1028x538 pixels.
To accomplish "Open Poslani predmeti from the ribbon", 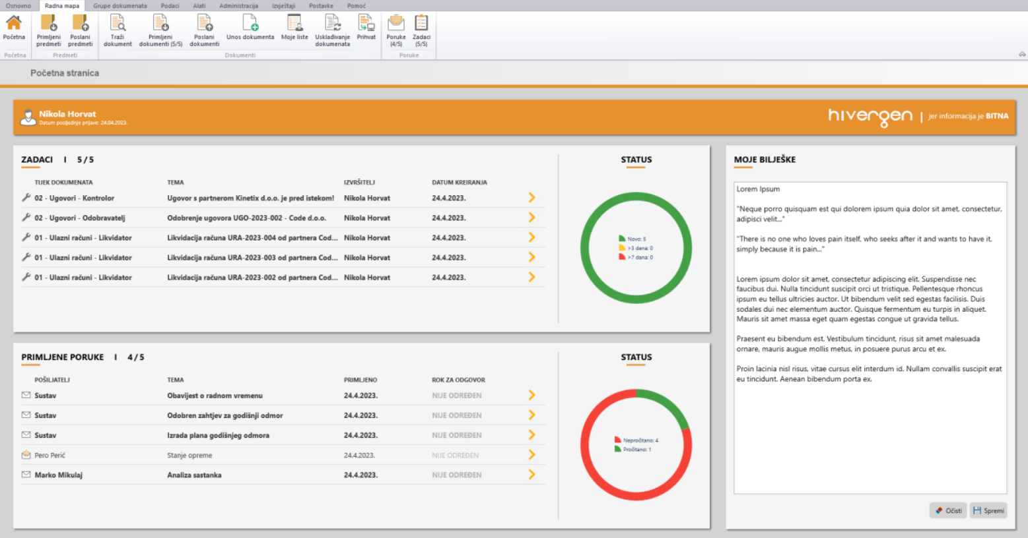I will click(x=81, y=31).
